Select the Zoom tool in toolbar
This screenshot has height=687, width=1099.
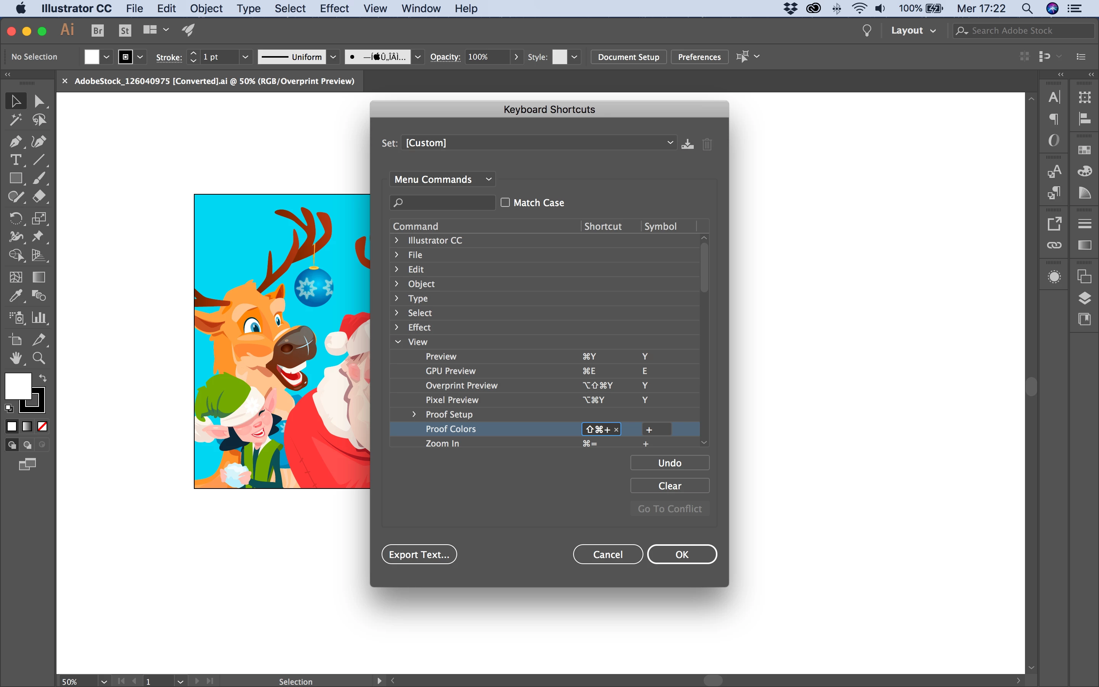click(39, 358)
